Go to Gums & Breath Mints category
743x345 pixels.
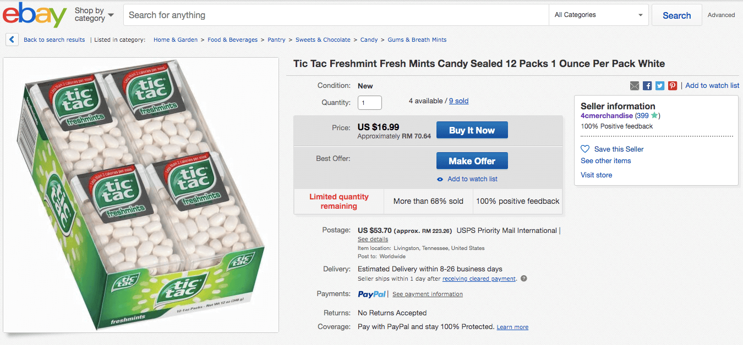point(417,40)
